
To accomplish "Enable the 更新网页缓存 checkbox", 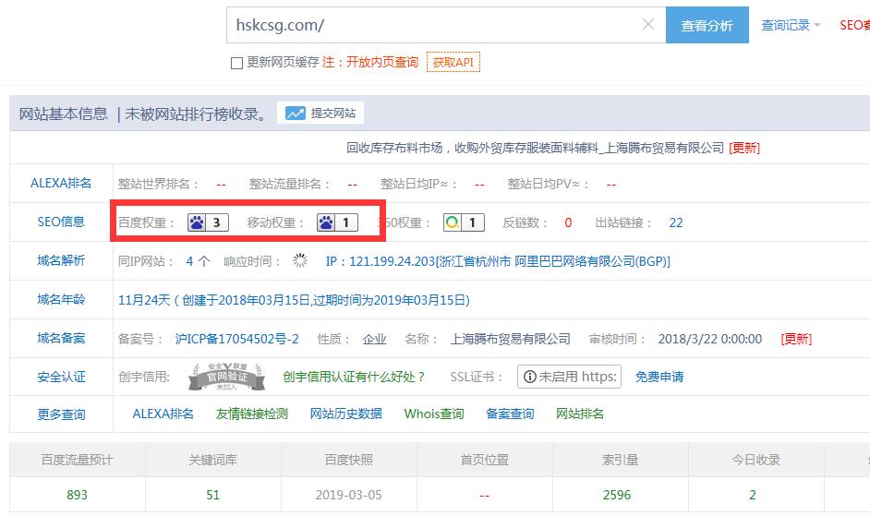I will pyautogui.click(x=236, y=63).
